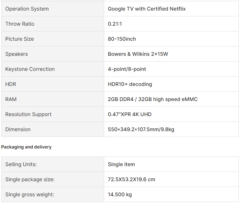Select Google TV with Certified Netflix text
This screenshot has width=240, height=203.
pyautogui.click(x=147, y=9)
